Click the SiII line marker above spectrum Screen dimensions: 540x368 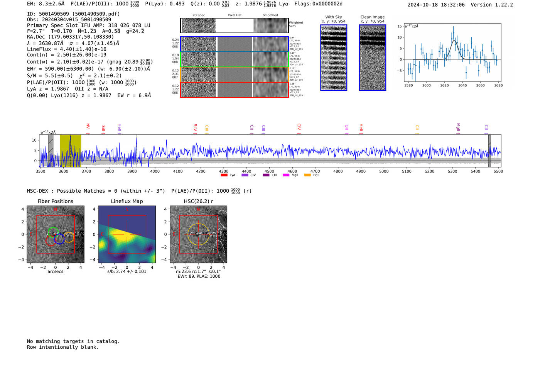(103, 129)
